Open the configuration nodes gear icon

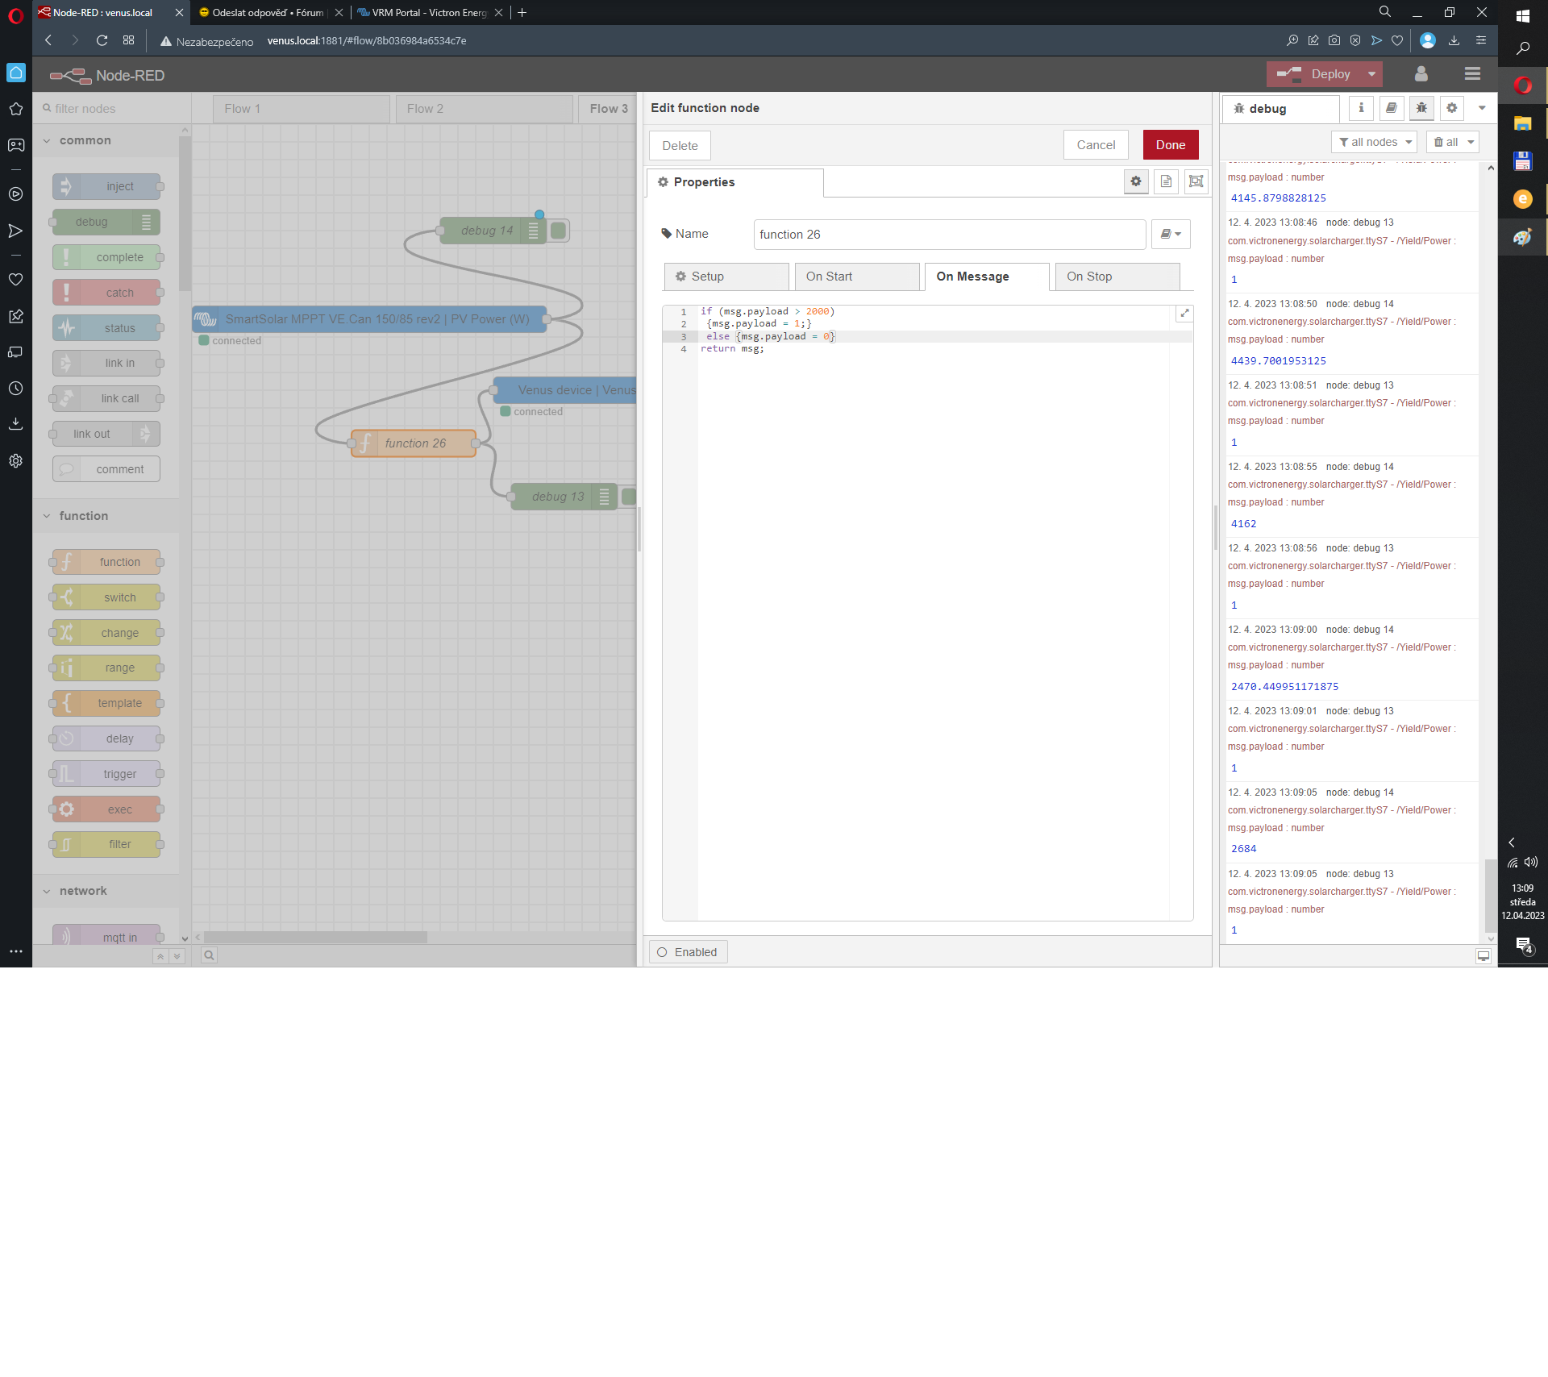[x=1451, y=108]
